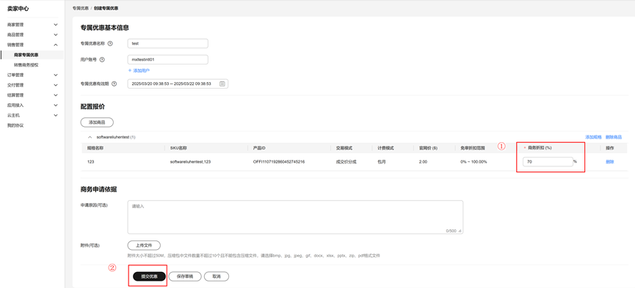Image resolution: width=635 pixels, height=288 pixels.
Task: Open the validity period date range field
Action: [x=178, y=84]
